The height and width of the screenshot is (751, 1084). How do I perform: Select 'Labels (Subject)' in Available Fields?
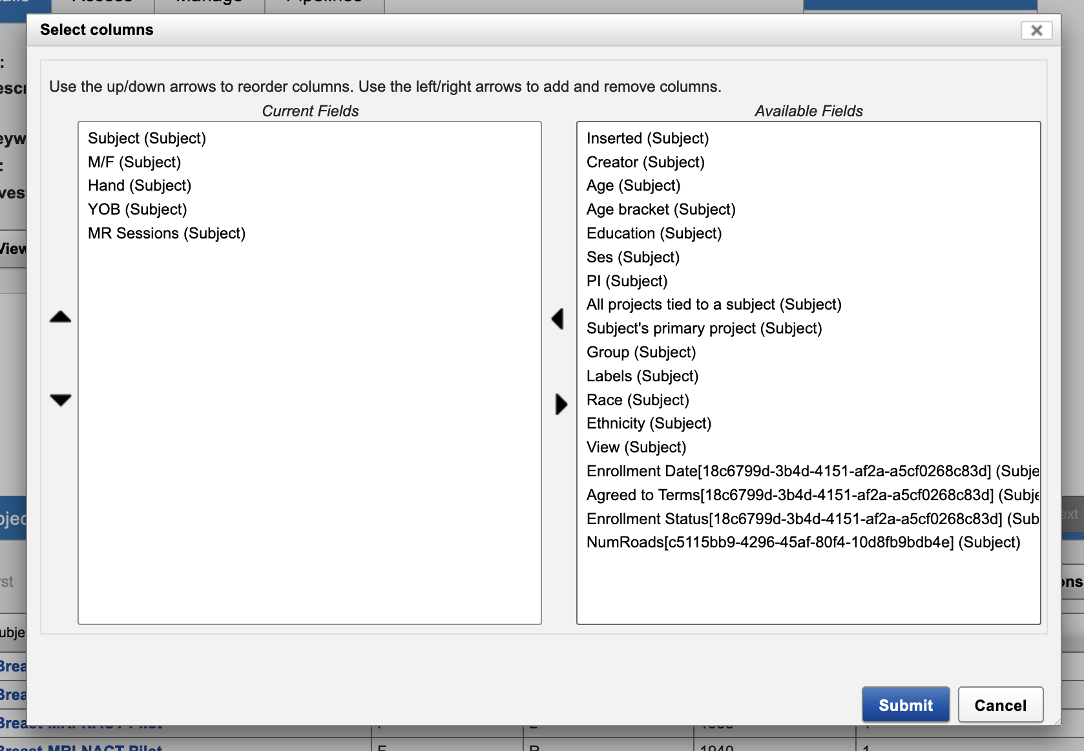coord(642,376)
